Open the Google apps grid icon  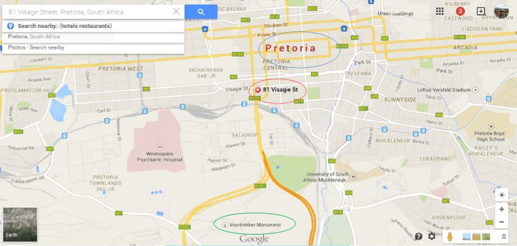coord(439,11)
